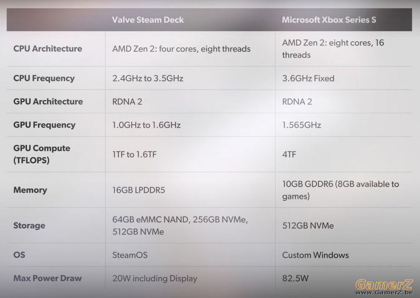420x298 pixels.
Task: Click the "Custom Windows" cell
Action: pos(315,255)
